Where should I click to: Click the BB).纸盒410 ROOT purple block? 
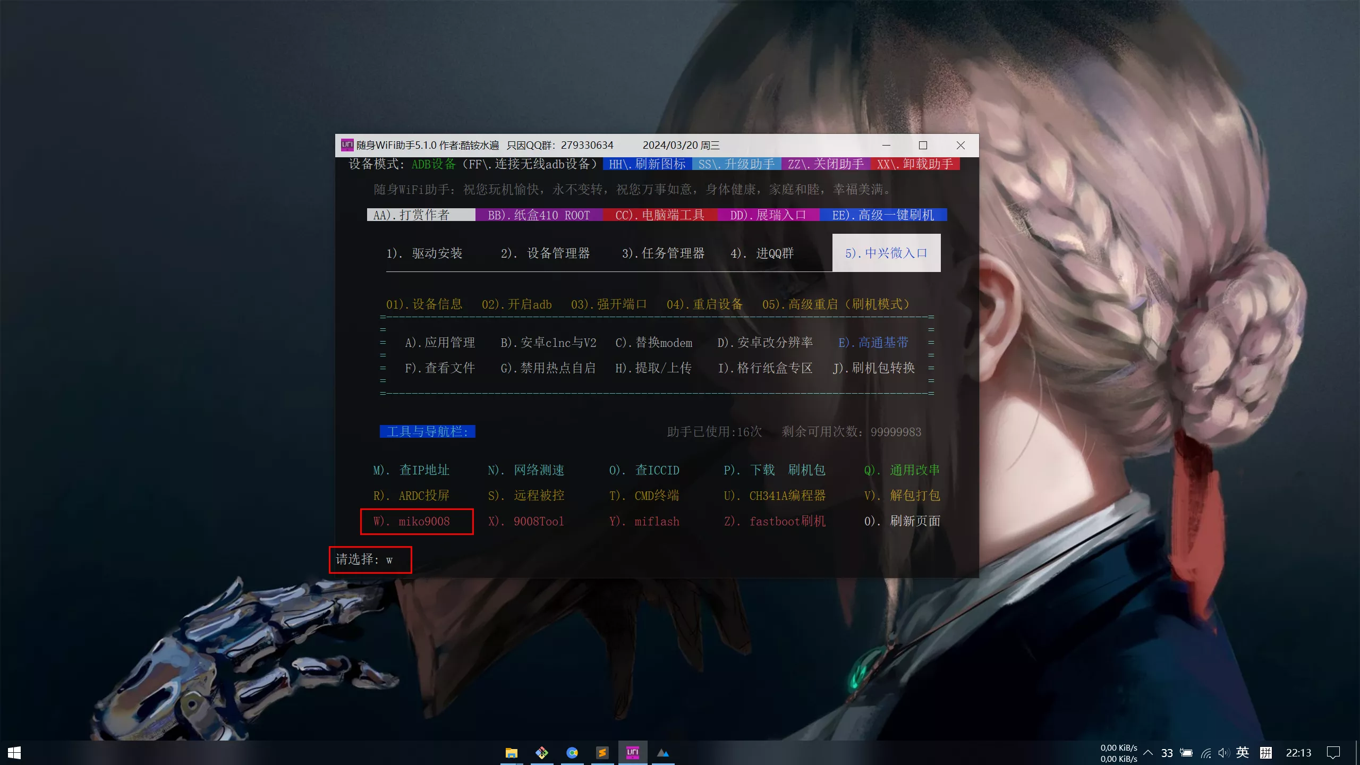click(539, 215)
